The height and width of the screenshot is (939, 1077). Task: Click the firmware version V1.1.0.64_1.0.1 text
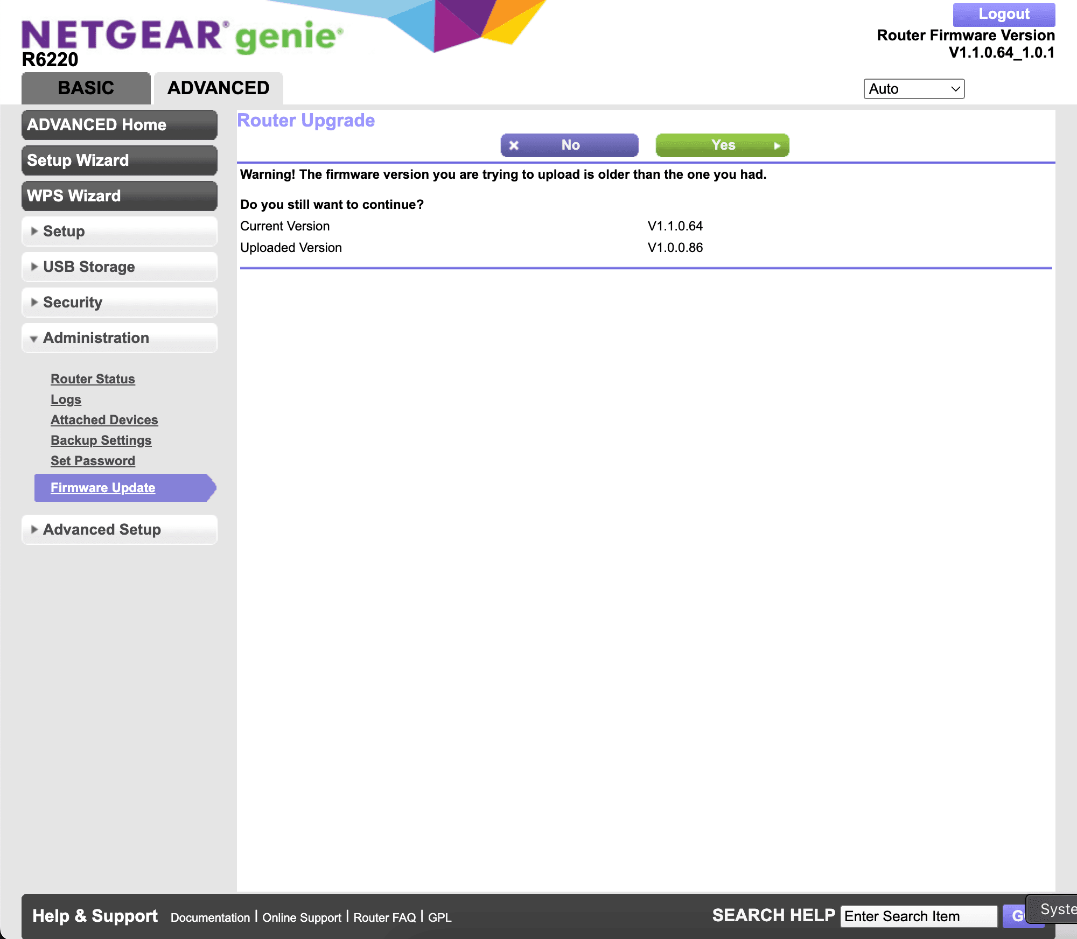[1002, 53]
